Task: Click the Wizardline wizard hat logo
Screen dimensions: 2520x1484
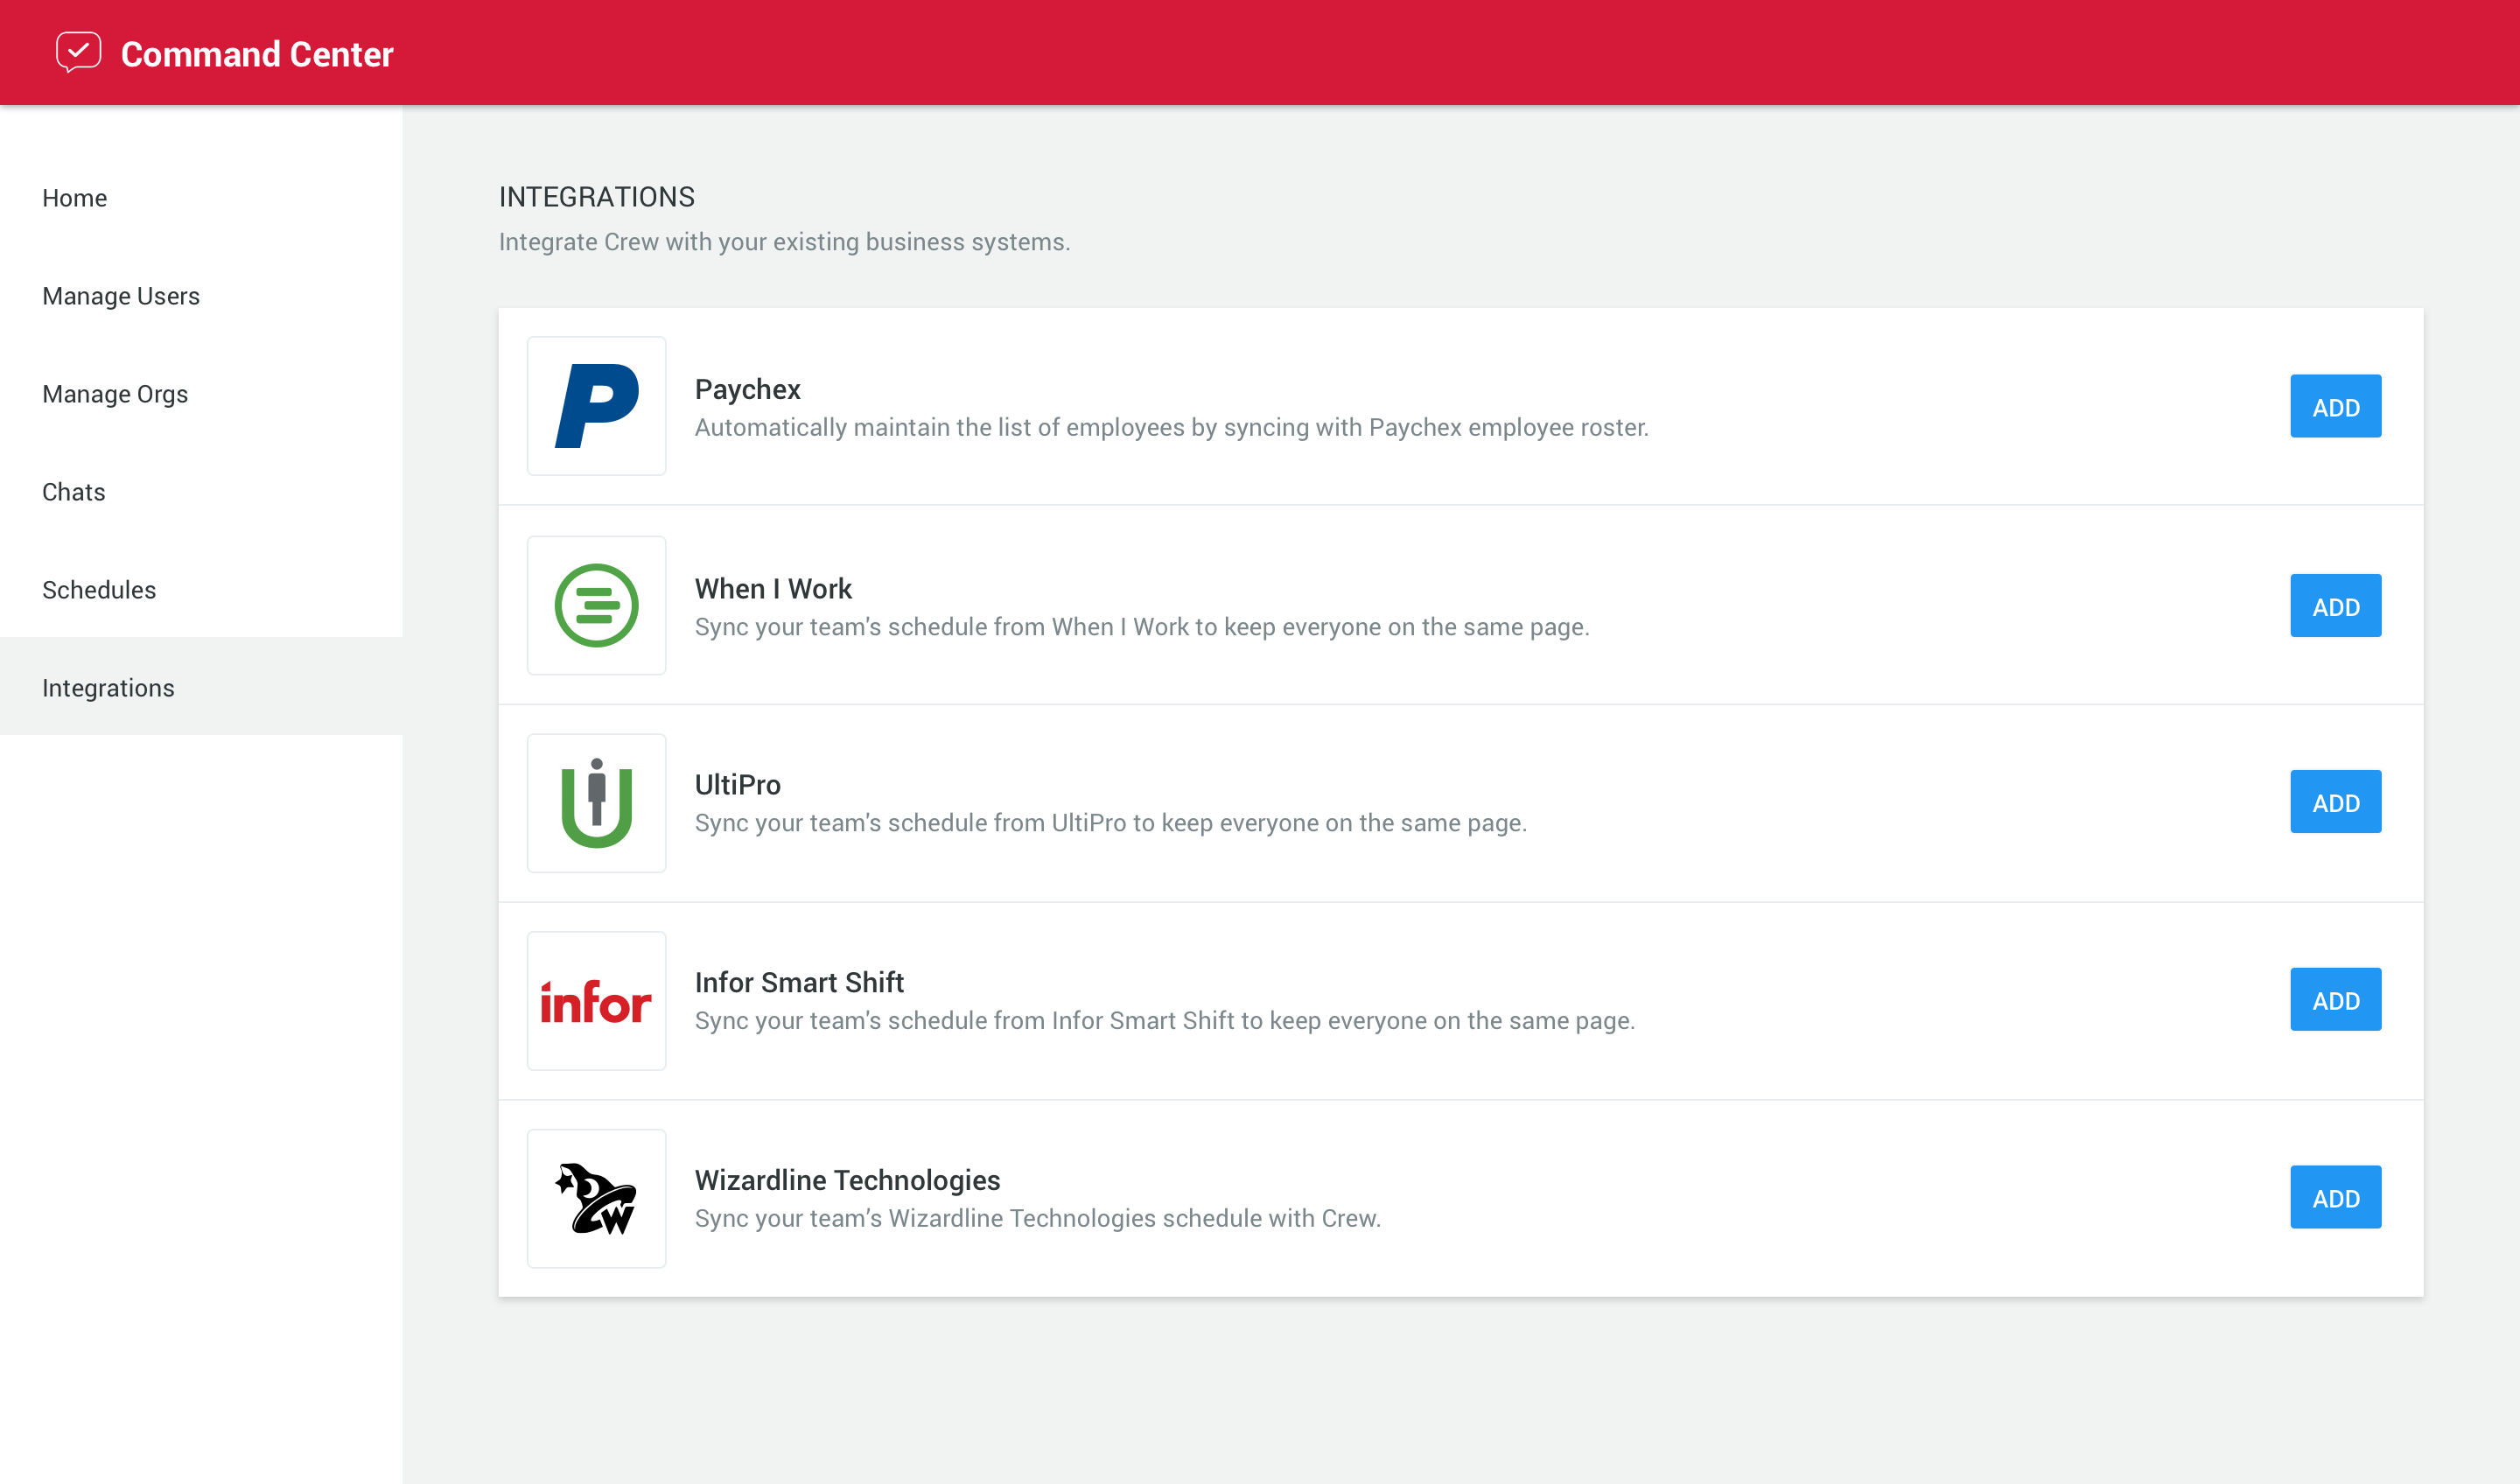Action: tap(597, 1199)
